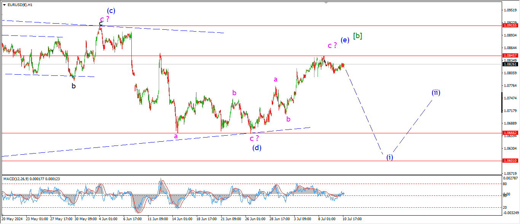Click the EURUSD(€),H1 chart title text
This screenshot has width=520, height=224.
coord(19,5)
